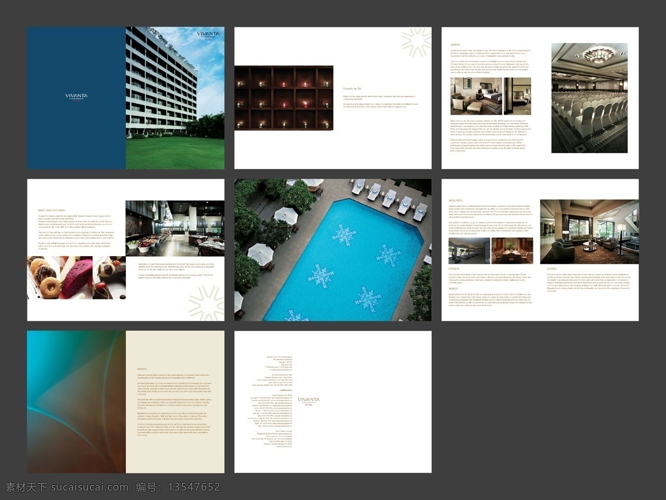
Task: Click the restaurant buffet interior photo
Action: [x=175, y=228]
